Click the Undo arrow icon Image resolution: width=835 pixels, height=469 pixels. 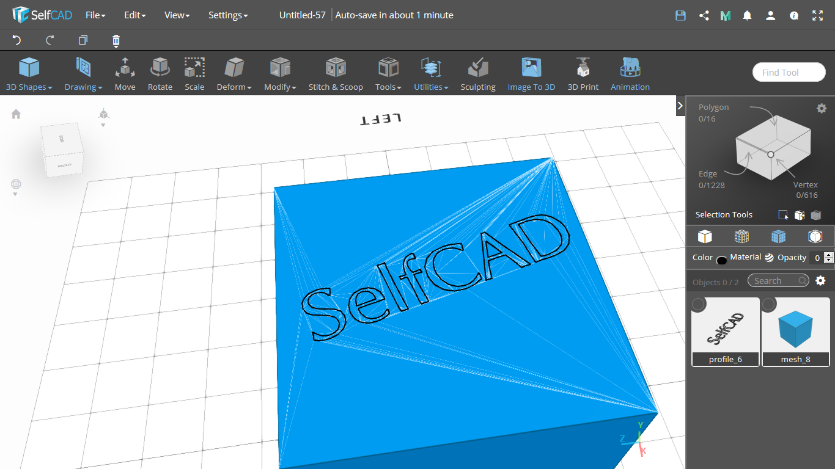[x=17, y=40]
